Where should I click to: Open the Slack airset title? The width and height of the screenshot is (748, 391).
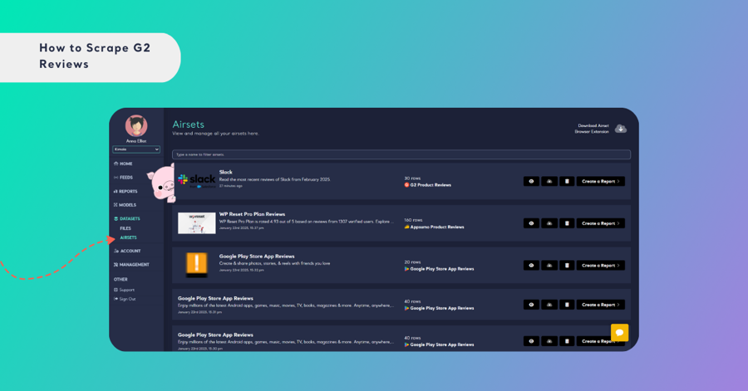225,173
